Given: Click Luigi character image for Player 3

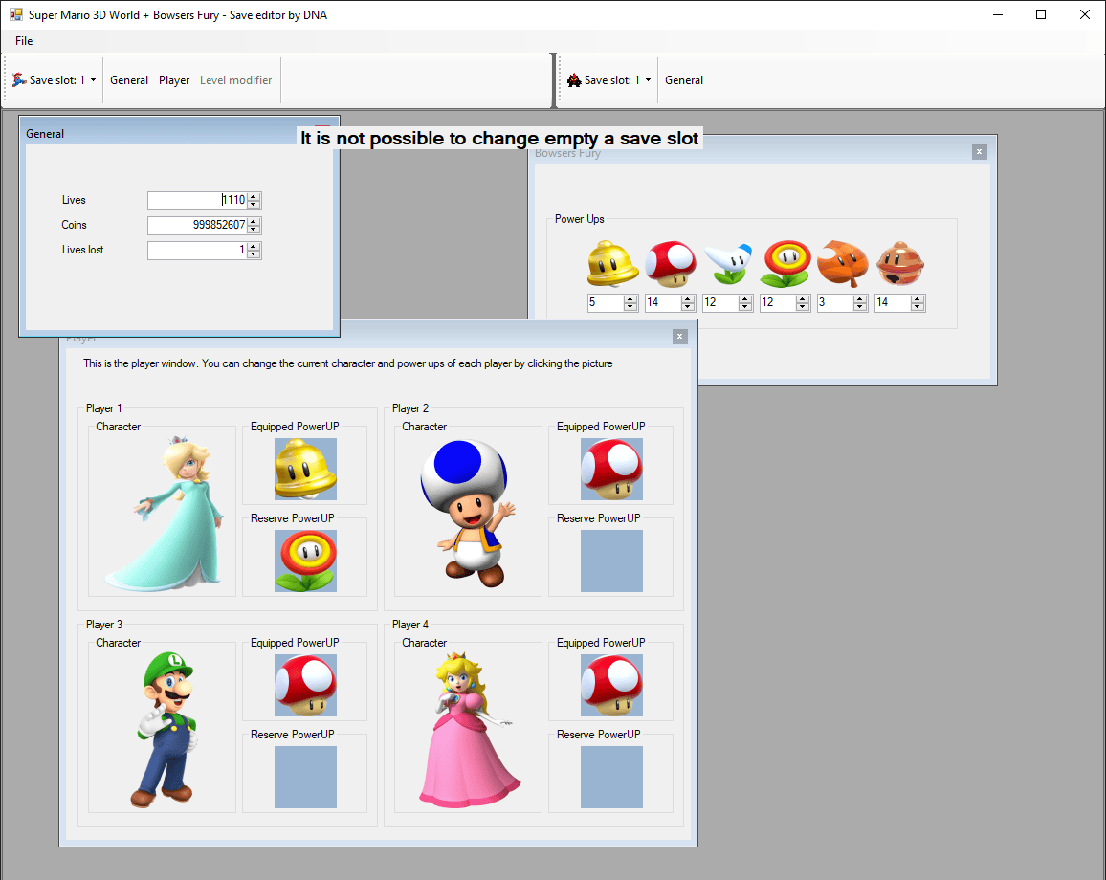Looking at the screenshot, I should 163,729.
